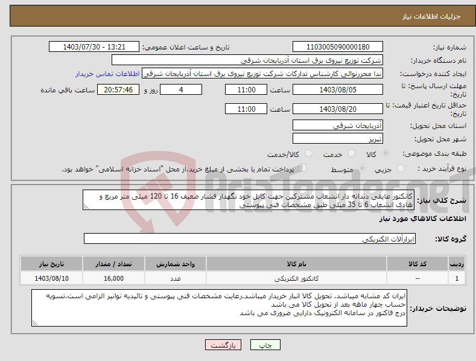The height and width of the screenshot is (361, 476).
Task: Open اطلاعات تماس خریدار link
Action: 107,74
